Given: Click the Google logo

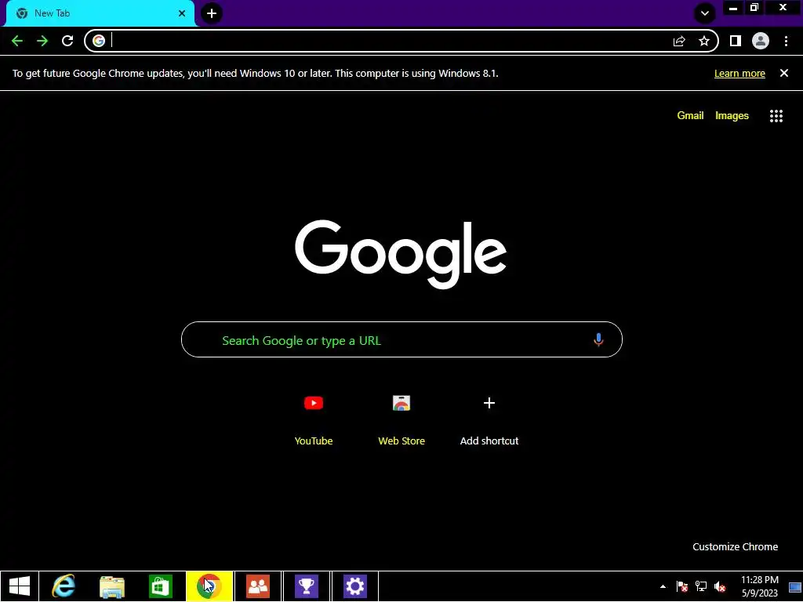Looking at the screenshot, I should tap(401, 255).
